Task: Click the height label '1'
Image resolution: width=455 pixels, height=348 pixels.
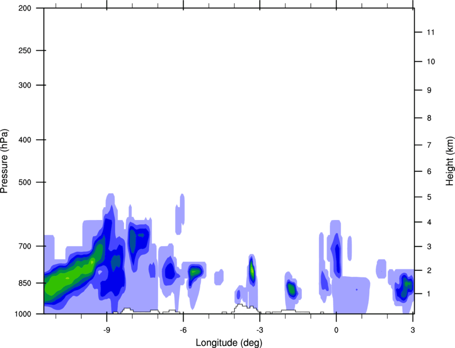Action: point(429,294)
